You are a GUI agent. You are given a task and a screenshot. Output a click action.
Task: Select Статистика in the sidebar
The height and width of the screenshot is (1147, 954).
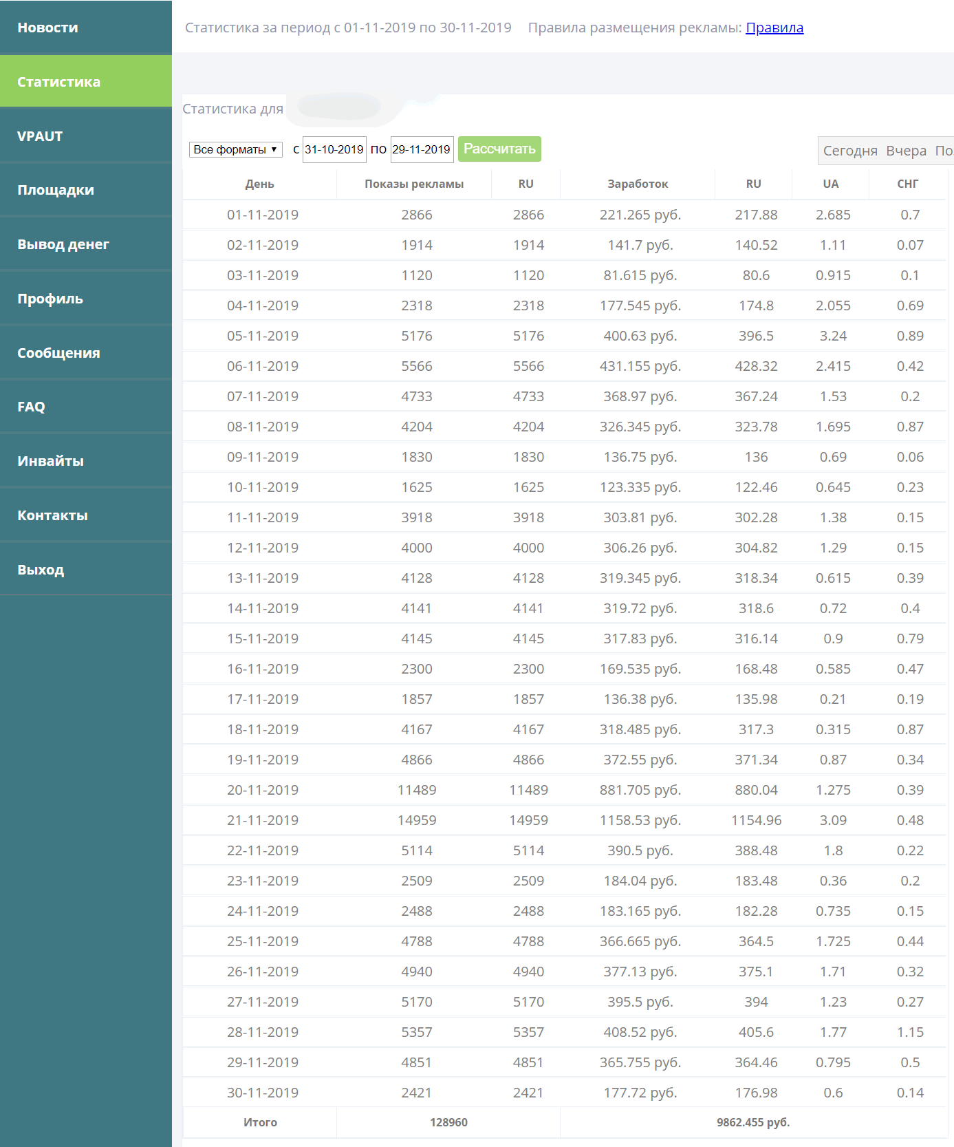(58, 82)
